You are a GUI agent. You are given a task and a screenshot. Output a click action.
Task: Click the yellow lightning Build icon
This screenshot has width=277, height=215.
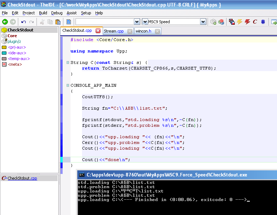[239, 22]
